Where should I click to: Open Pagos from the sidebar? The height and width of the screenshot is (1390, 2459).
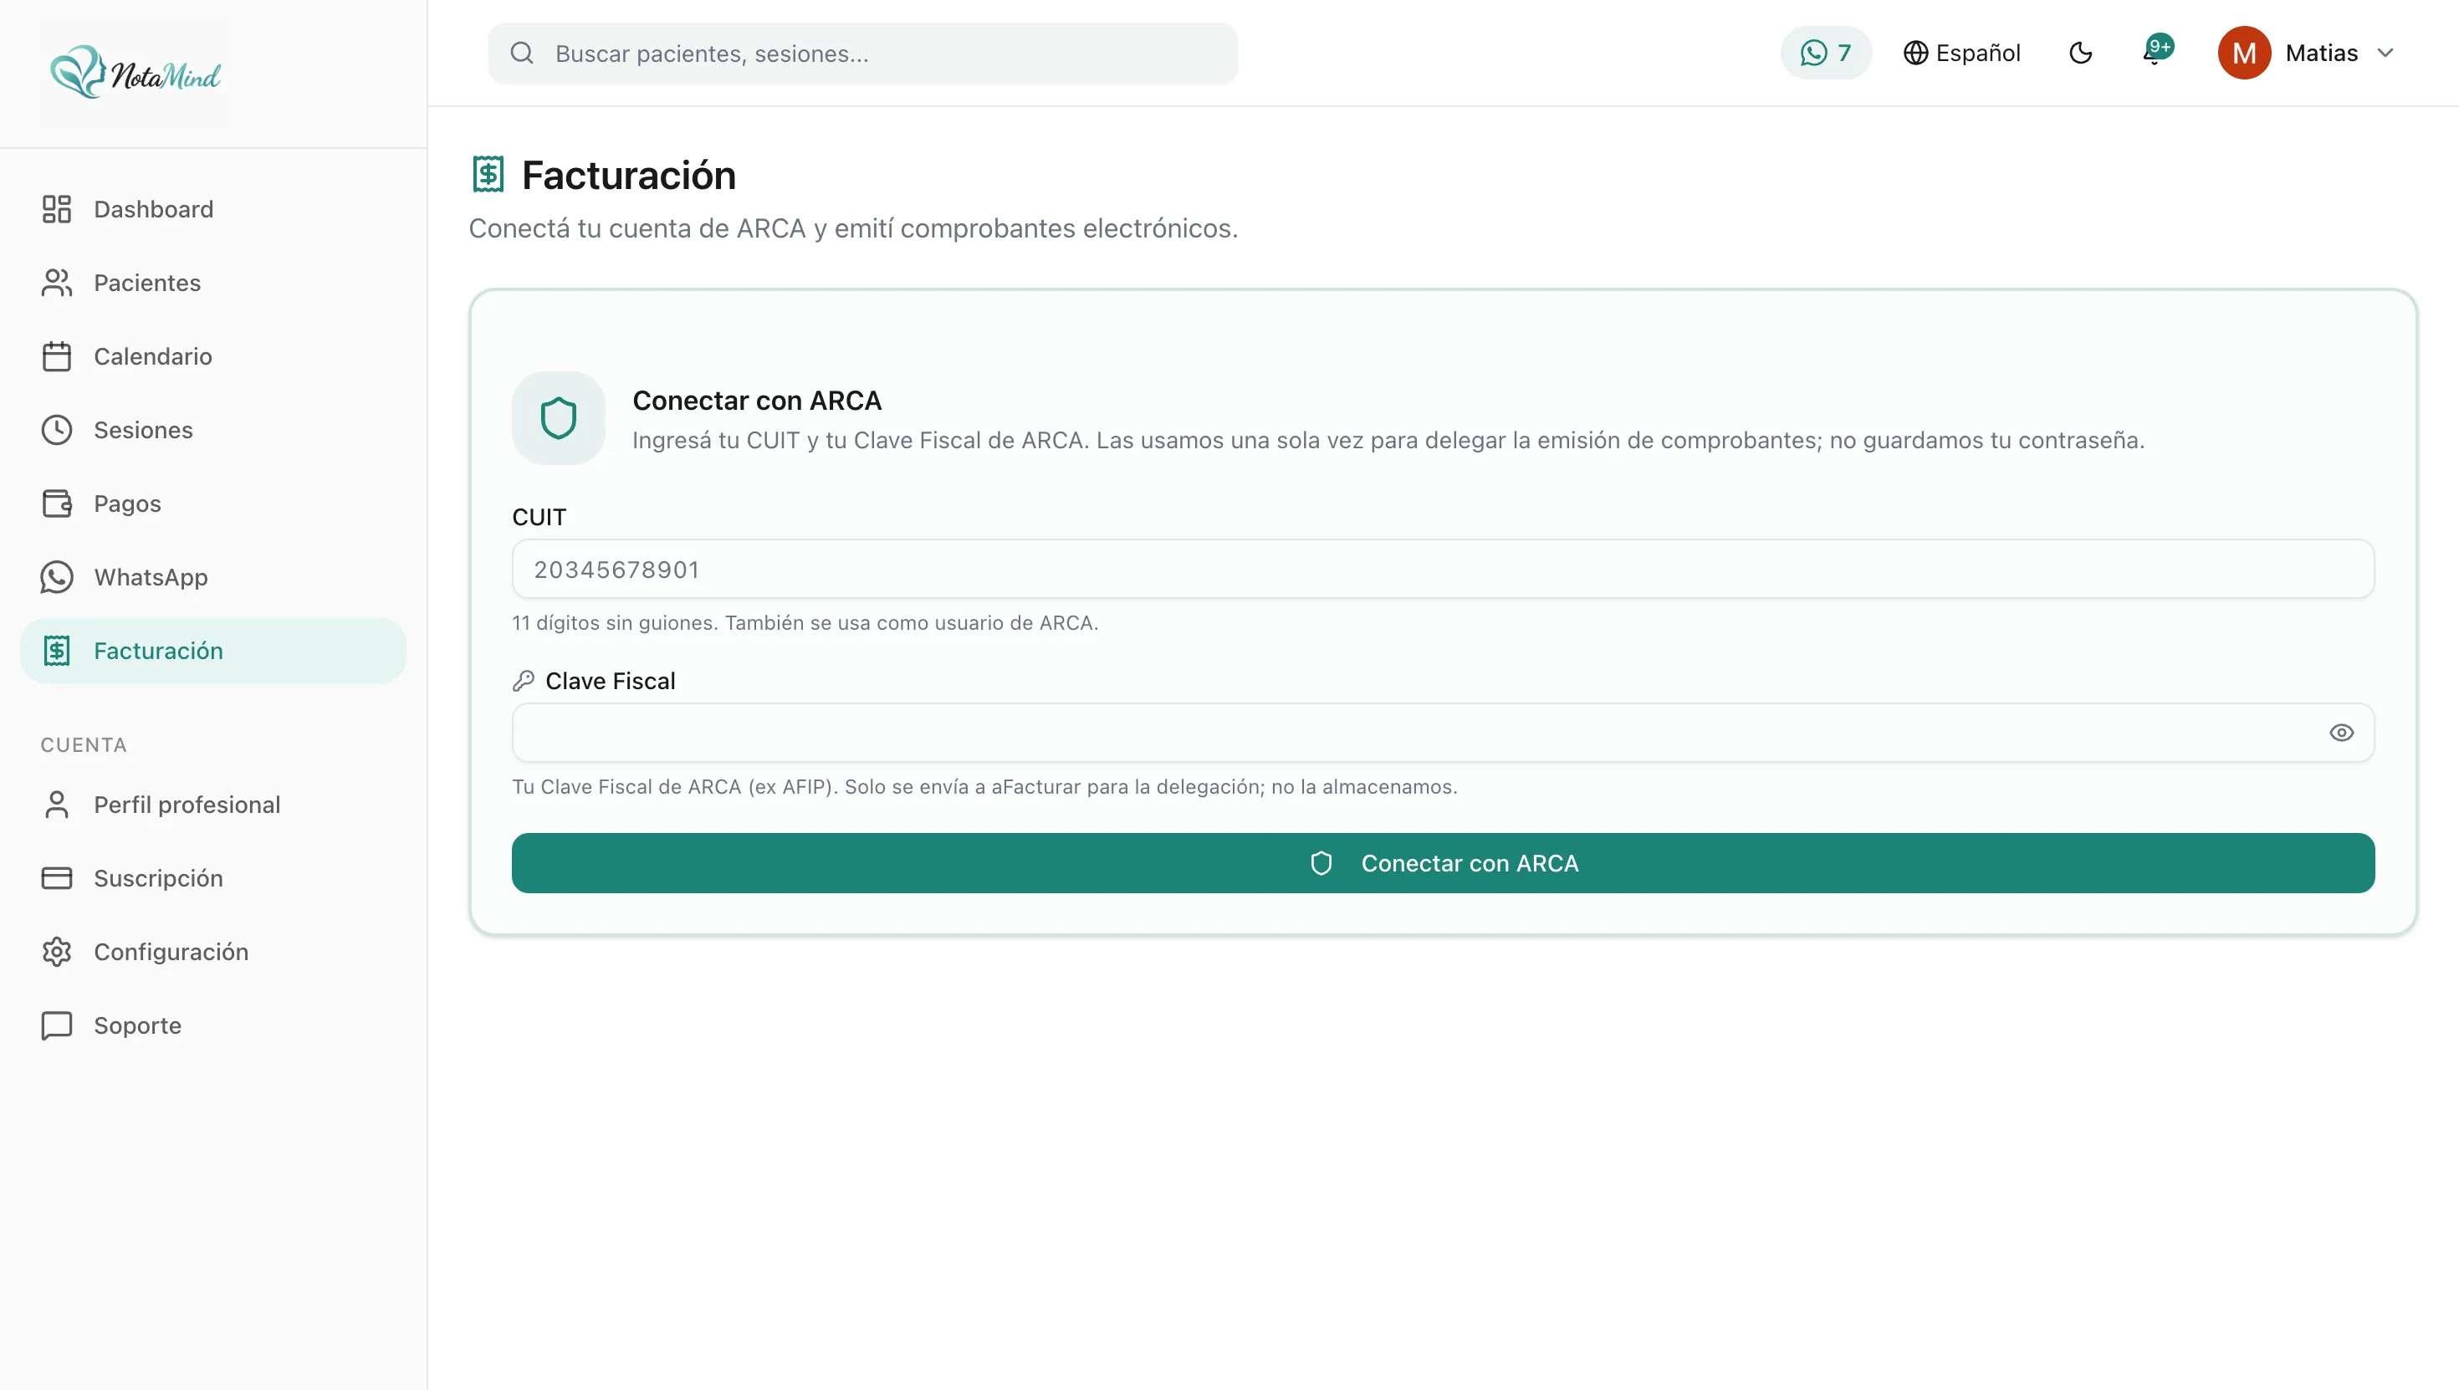(213, 503)
